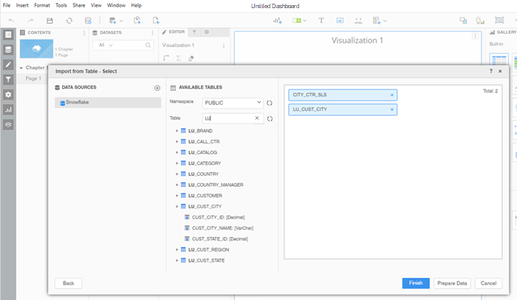Clear the Table search text
The height and width of the screenshot is (300, 517).
coord(257,118)
